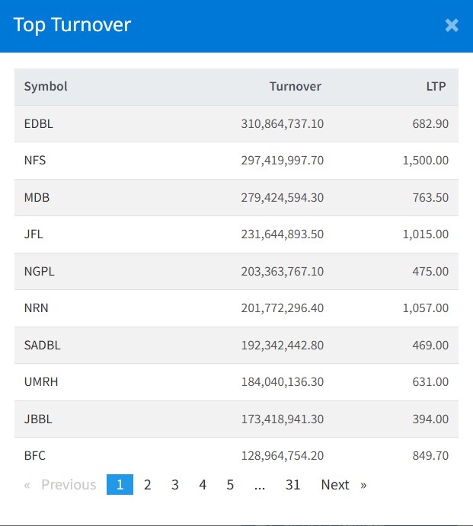The width and height of the screenshot is (473, 526).
Task: Open page 4 of the turnover list
Action: [x=203, y=485]
